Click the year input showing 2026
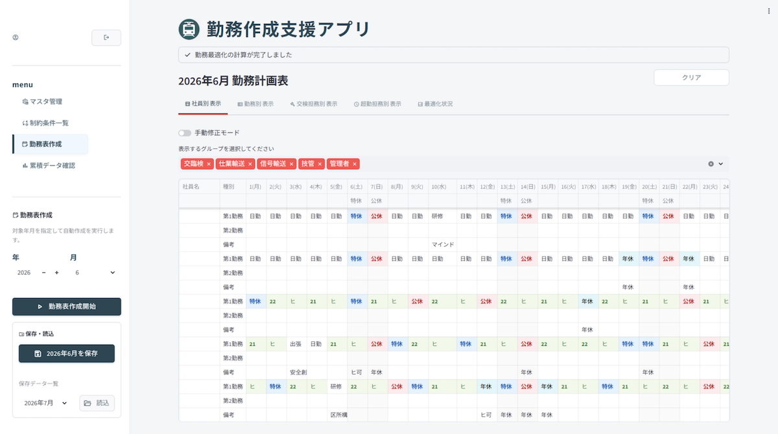Image resolution: width=778 pixels, height=434 pixels. click(x=25, y=273)
